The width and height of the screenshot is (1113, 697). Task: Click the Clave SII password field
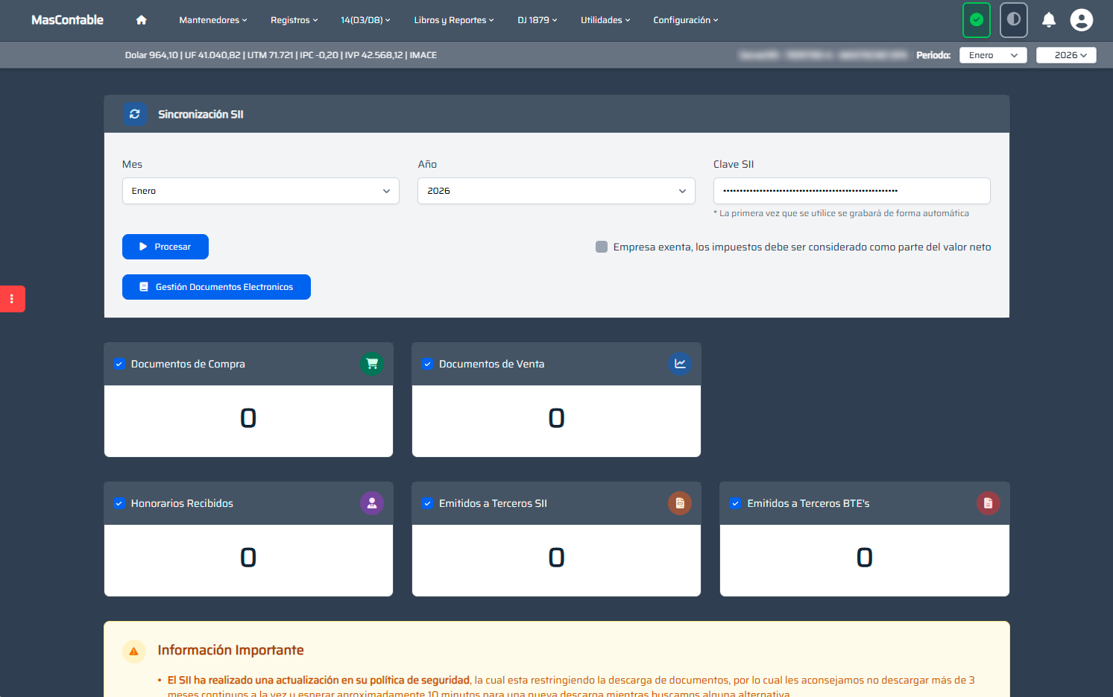coord(851,191)
